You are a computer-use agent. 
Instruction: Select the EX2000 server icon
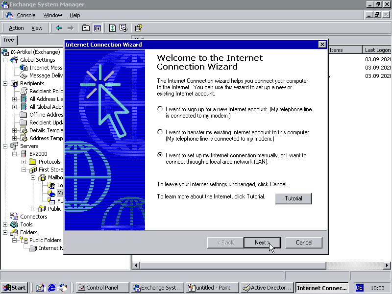pyautogui.click(x=24, y=154)
